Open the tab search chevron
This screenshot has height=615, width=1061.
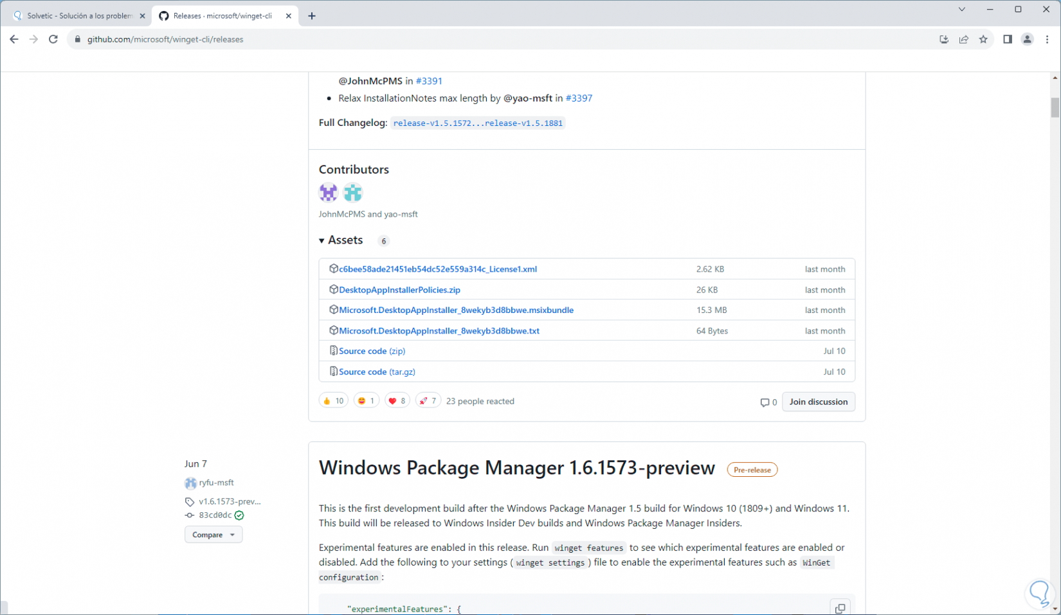click(x=961, y=10)
